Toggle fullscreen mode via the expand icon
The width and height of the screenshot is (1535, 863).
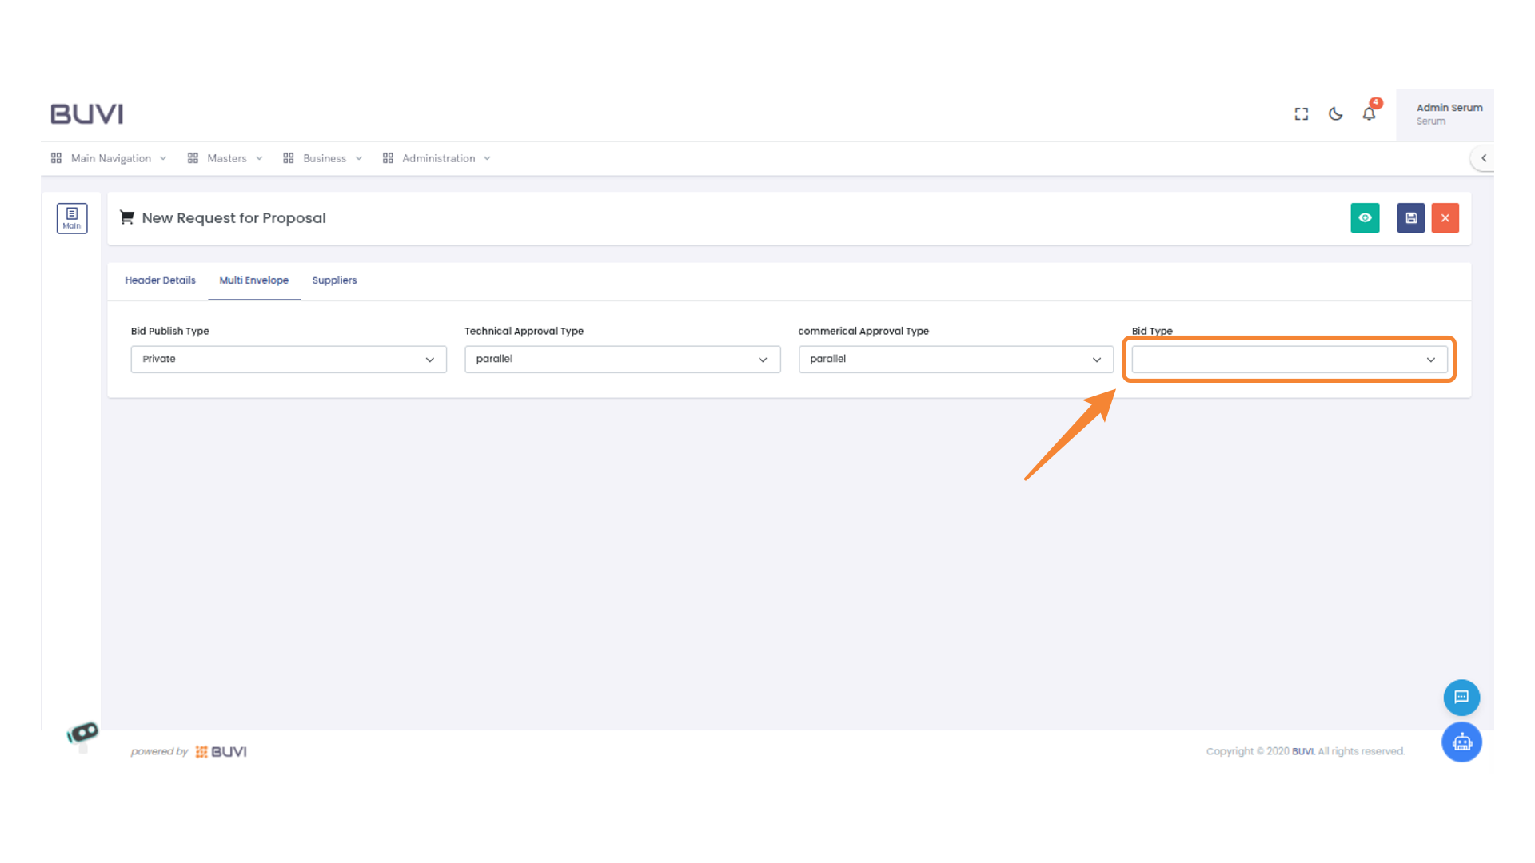tap(1301, 113)
